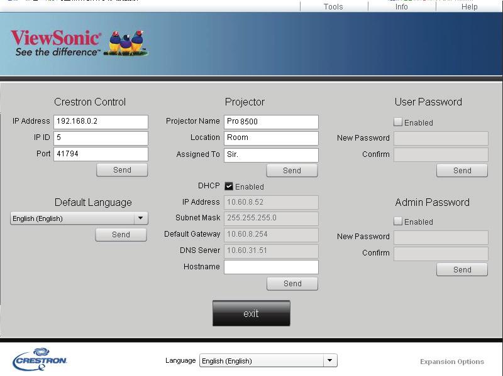Screen dimensions: 503x376
Task: Edit the Location field
Action: [271, 138]
